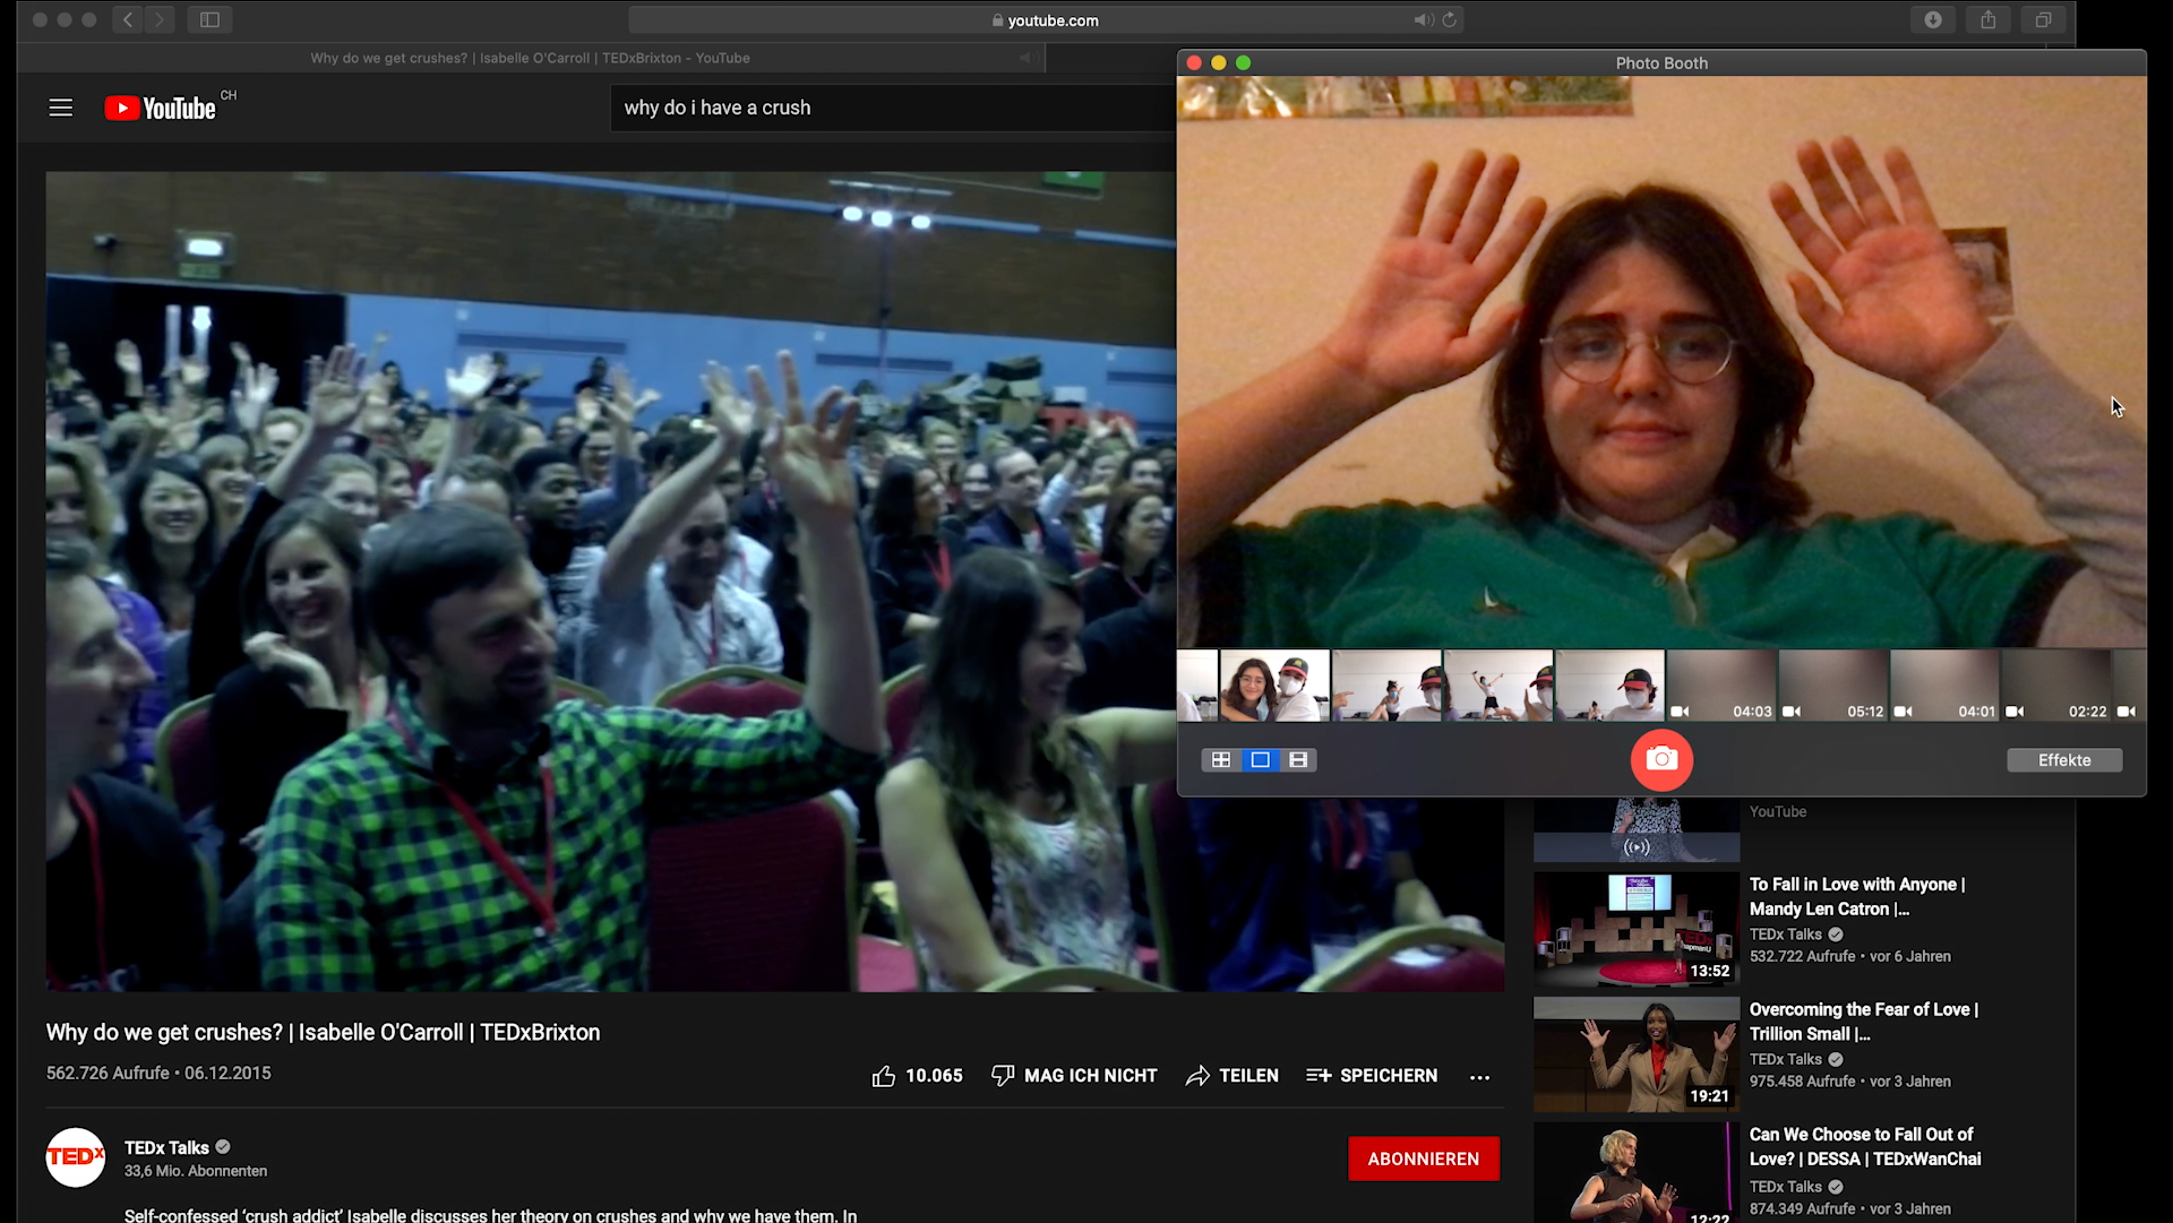Screen dimensions: 2173x1223
Task: Open YouTube hamburger guide menu
Action: coord(60,108)
